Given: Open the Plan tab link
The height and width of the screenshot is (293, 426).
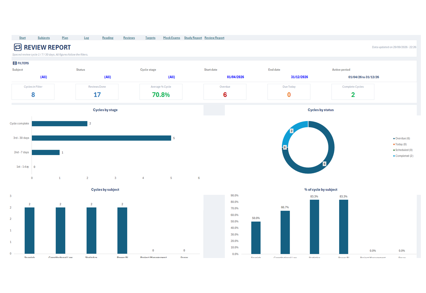Looking at the screenshot, I should (x=65, y=38).
